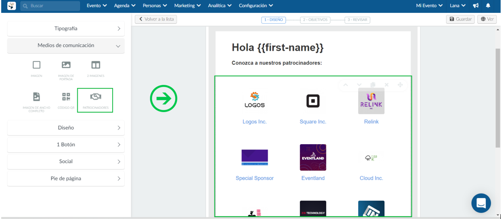This screenshot has width=501, height=219.
Task: Open the Logos Inc. link
Action: click(255, 122)
